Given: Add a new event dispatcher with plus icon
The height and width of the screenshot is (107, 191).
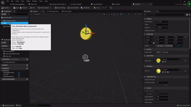Looking at the screenshot, I should click(27, 79).
